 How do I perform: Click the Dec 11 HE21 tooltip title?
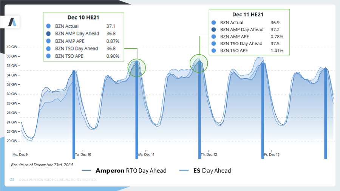(x=248, y=14)
